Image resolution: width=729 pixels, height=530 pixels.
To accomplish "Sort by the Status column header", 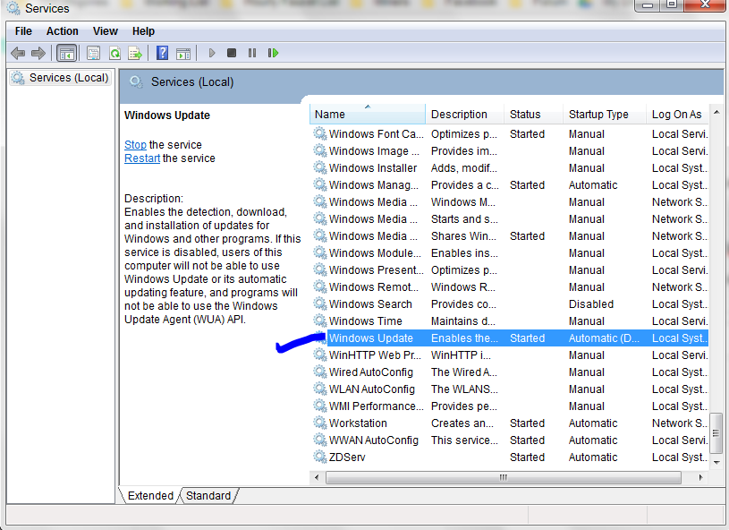I will point(533,114).
